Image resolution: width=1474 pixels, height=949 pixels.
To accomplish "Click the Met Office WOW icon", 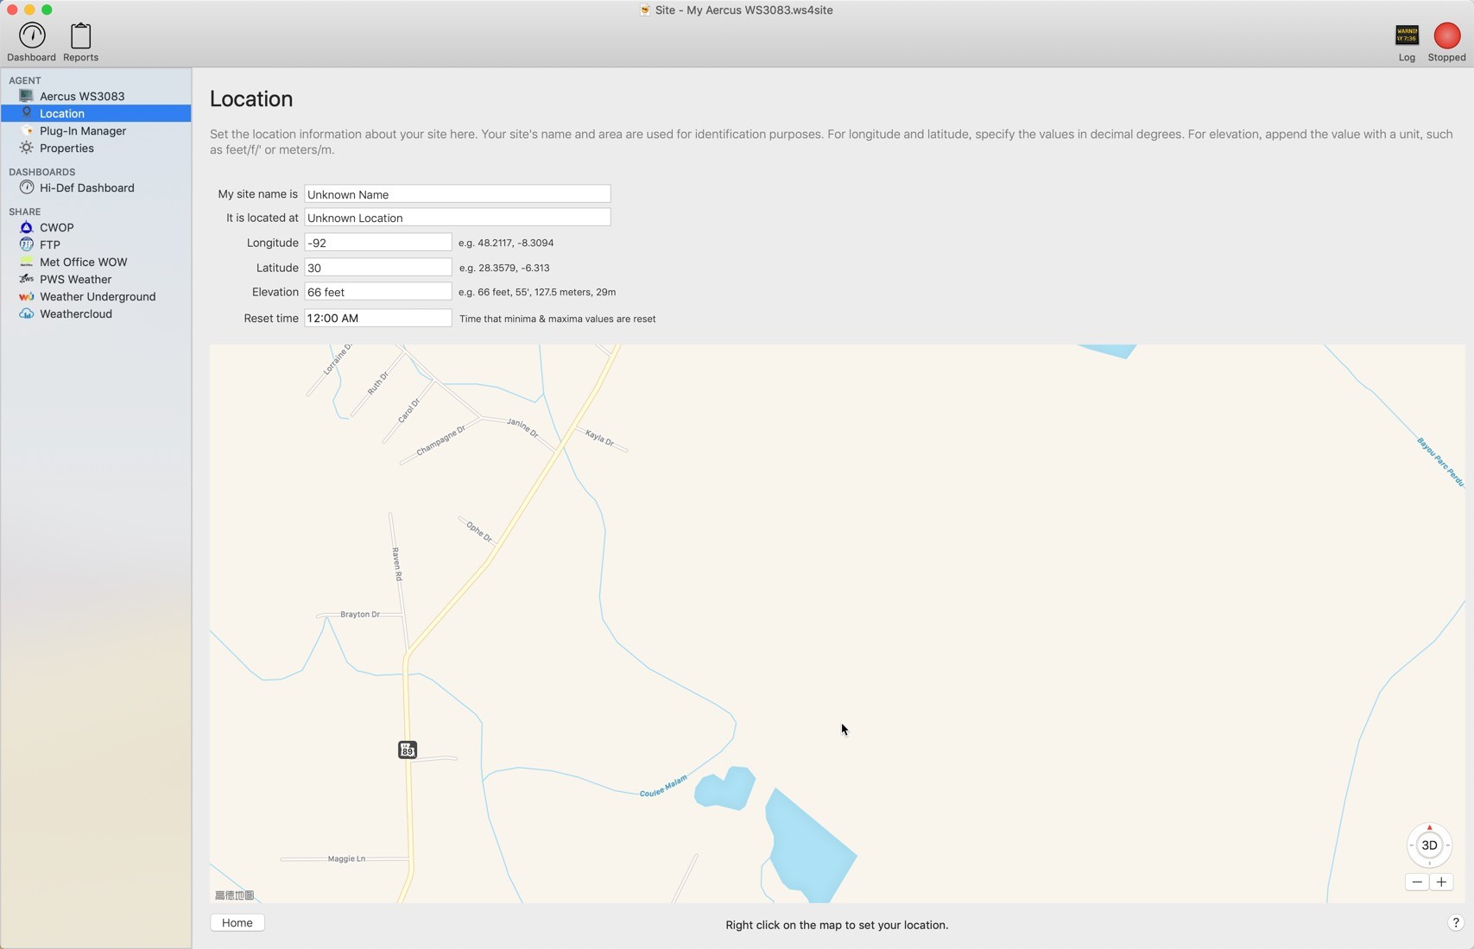I will pyautogui.click(x=27, y=262).
